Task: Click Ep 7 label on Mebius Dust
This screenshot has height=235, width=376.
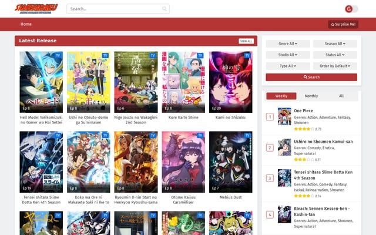Action: click(x=216, y=188)
